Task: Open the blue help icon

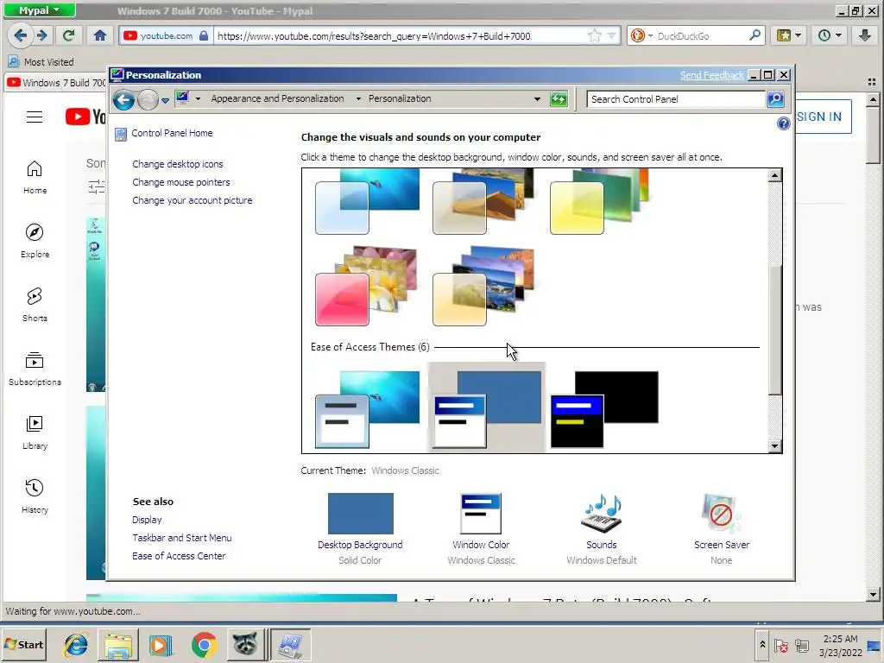Action: pyautogui.click(x=783, y=123)
